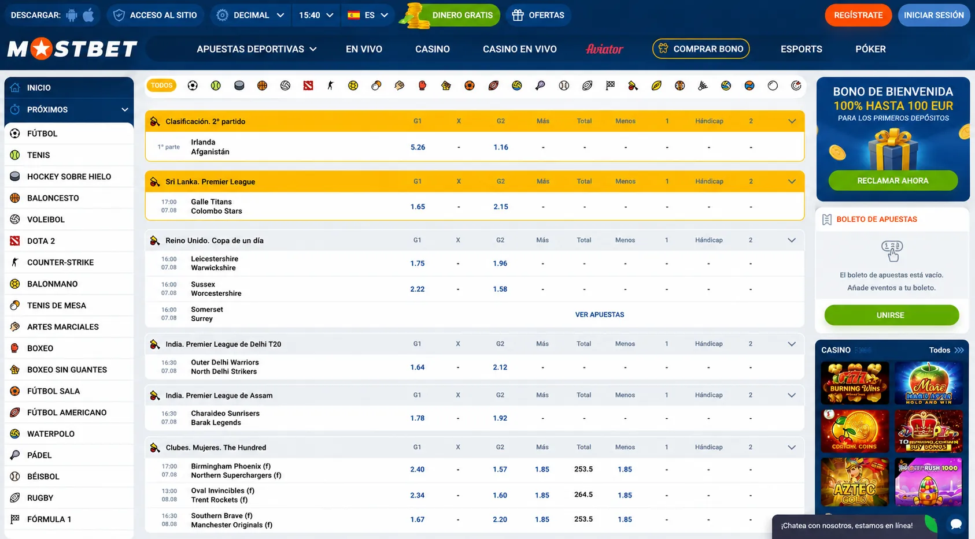Click the green Unirse button
This screenshot has width=975, height=539.
point(891,315)
